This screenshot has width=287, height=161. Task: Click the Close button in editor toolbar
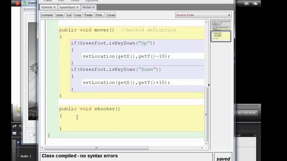pos(111,15)
